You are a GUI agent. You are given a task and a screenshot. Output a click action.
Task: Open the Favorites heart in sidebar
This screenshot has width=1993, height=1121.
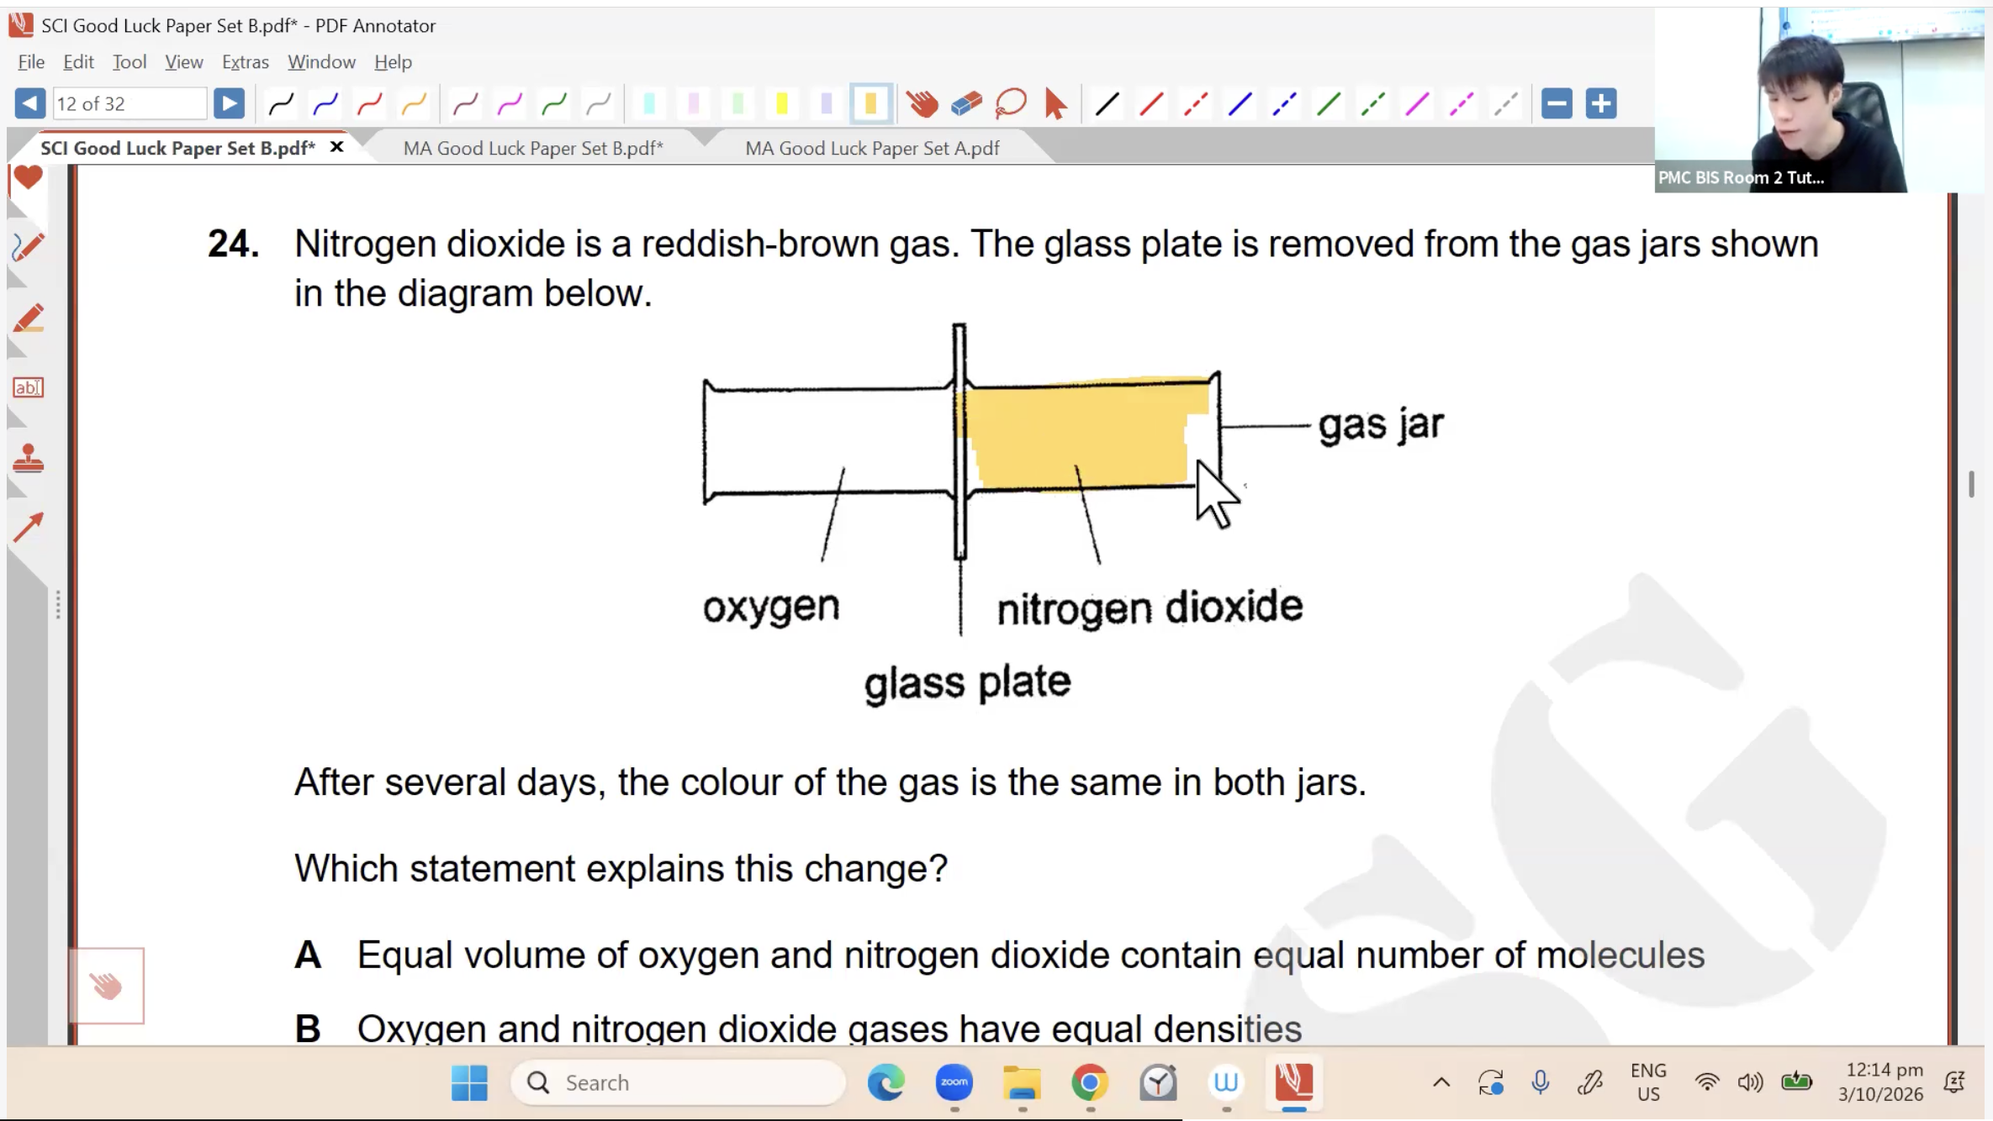(28, 177)
